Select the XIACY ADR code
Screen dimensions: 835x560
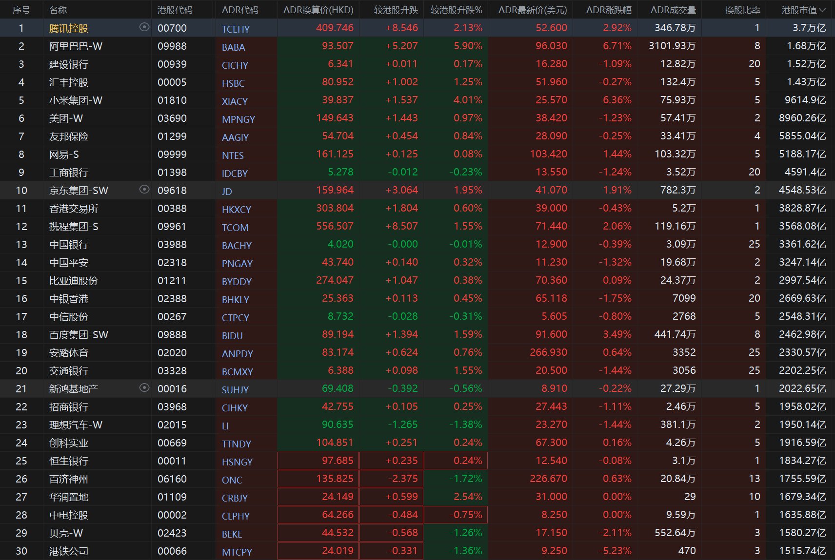click(x=235, y=101)
